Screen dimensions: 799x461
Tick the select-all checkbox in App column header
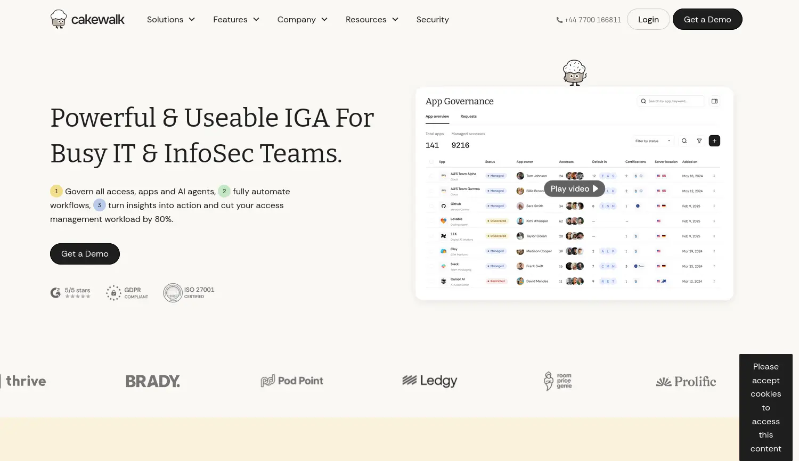click(431, 162)
